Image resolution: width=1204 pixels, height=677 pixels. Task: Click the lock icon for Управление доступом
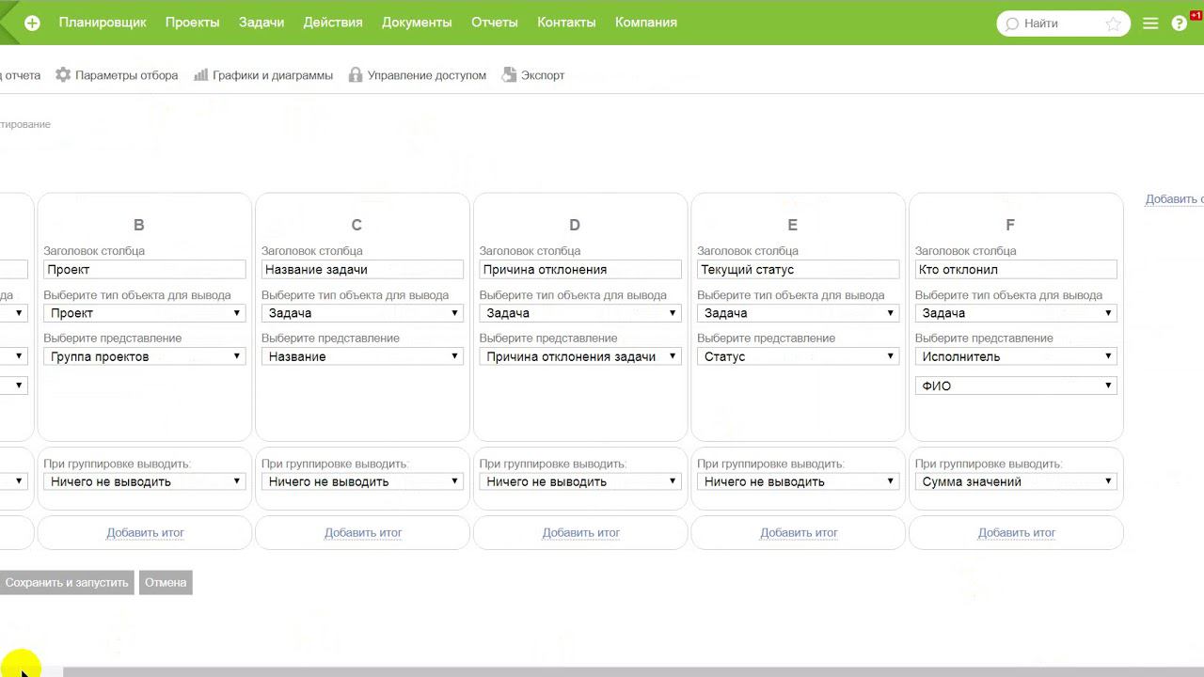(356, 75)
